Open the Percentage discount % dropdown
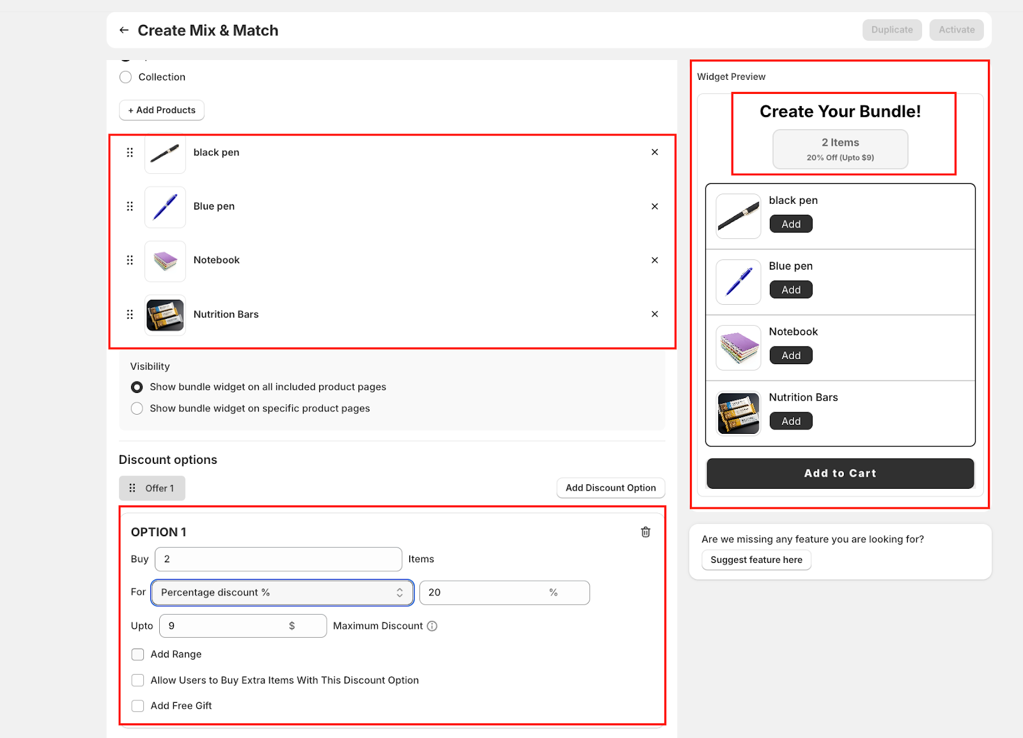The width and height of the screenshot is (1023, 738). (282, 593)
